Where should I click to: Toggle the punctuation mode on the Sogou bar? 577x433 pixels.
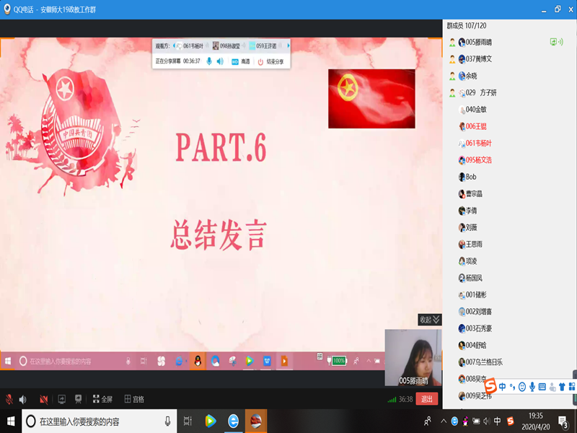pos(512,387)
